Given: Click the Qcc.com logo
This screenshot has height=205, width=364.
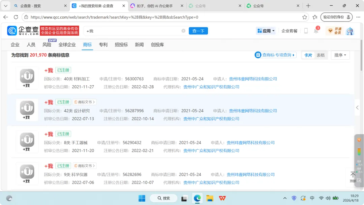Looking at the screenshot, I should [23, 31].
